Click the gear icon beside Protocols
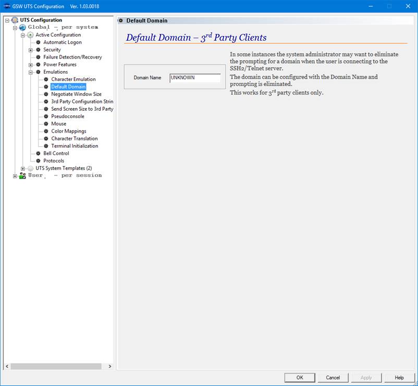Viewport: 418px width, 386px height. [x=38, y=161]
